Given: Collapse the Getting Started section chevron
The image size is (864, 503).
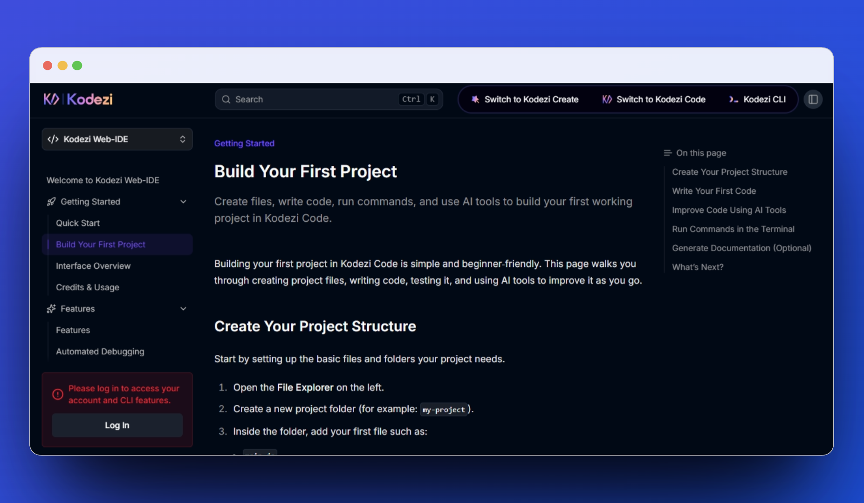Looking at the screenshot, I should [183, 202].
